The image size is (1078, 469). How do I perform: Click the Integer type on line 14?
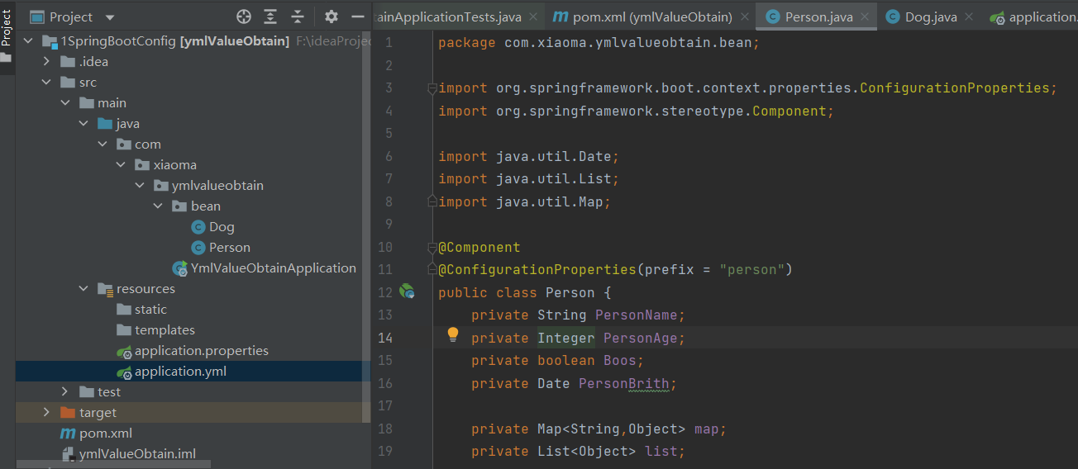tap(565, 338)
